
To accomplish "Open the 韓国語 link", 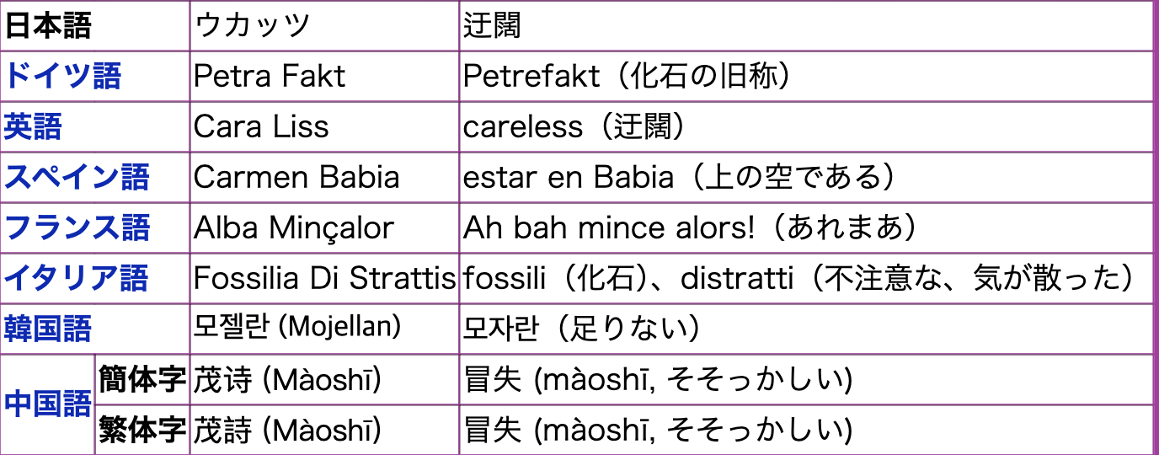I will [48, 329].
